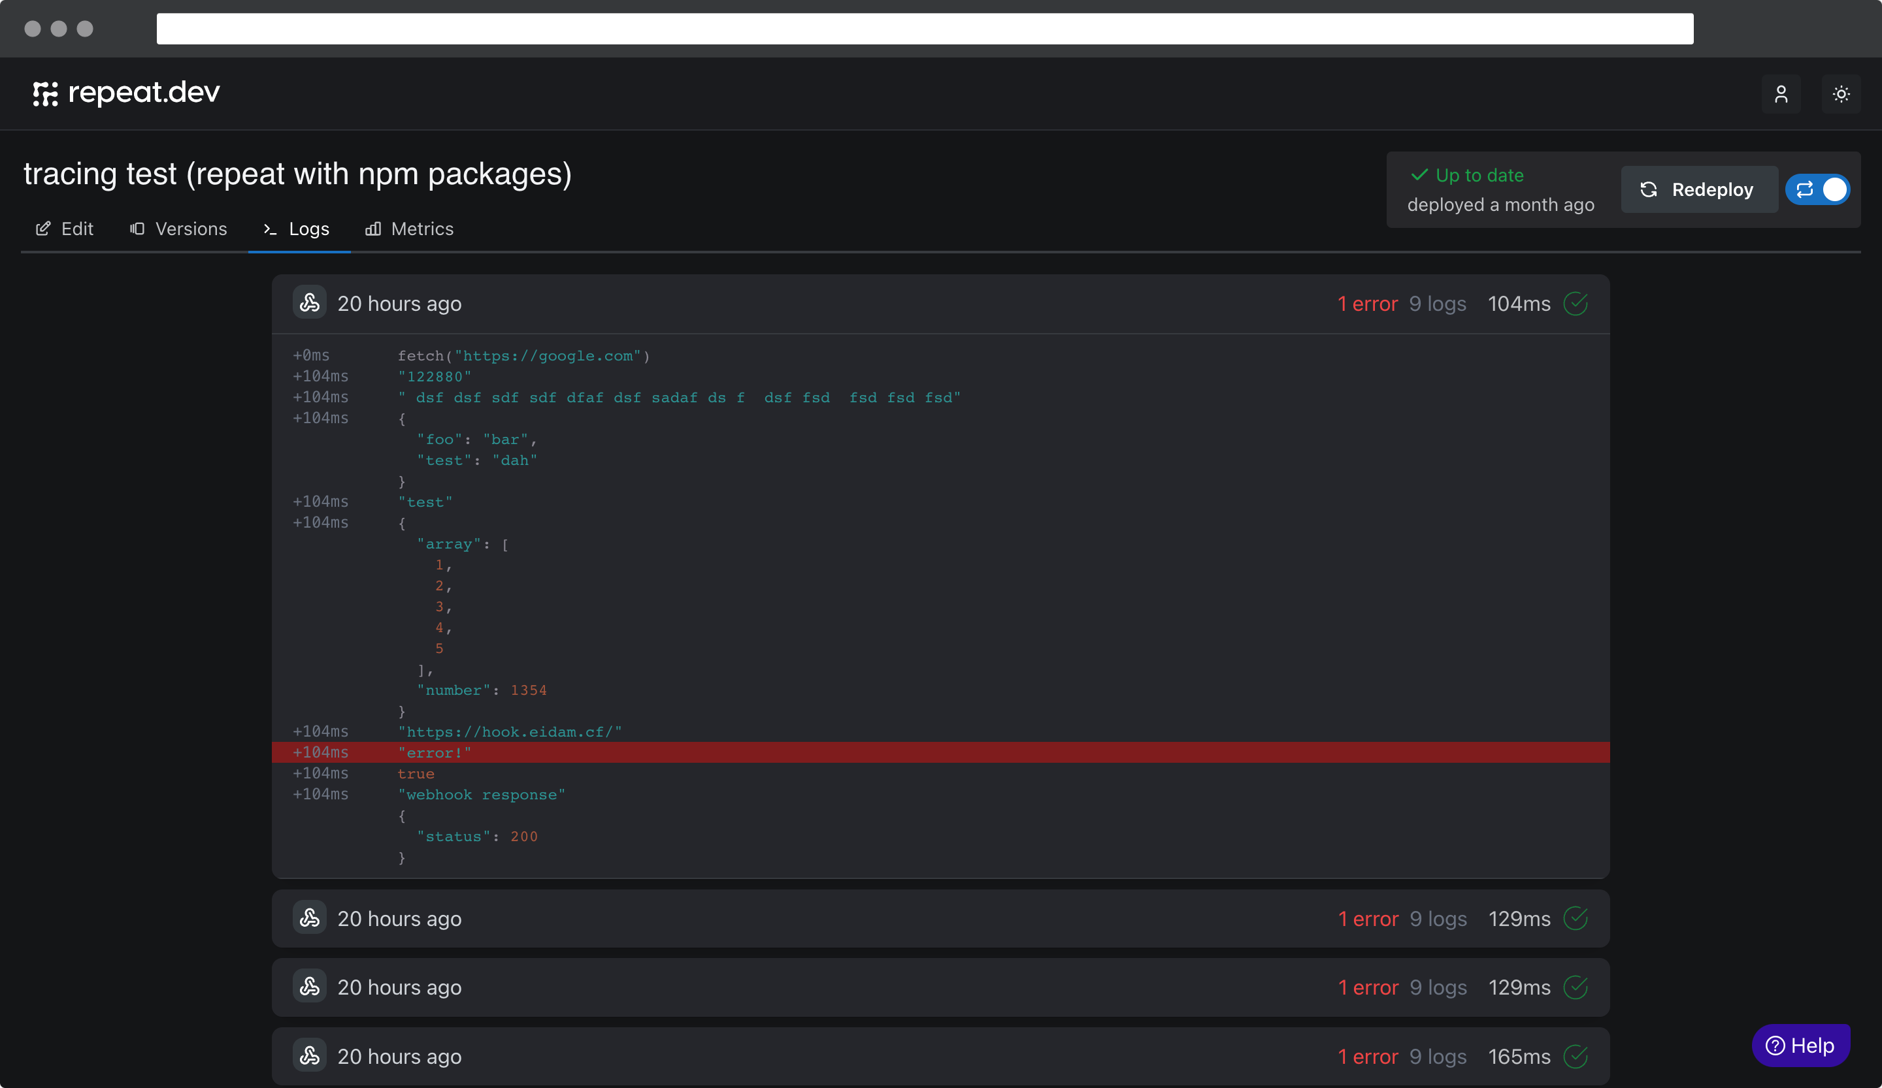Click green success checkmark on 104ms entry

point(1575,304)
